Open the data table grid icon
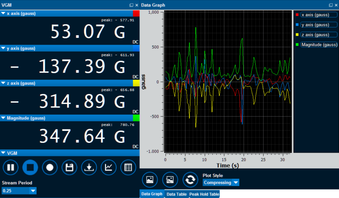339x198 pixels. [x=128, y=168]
